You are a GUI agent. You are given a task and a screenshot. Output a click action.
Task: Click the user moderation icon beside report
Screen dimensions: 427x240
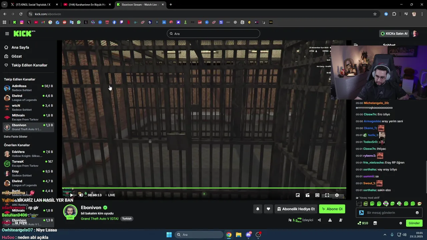341,220
